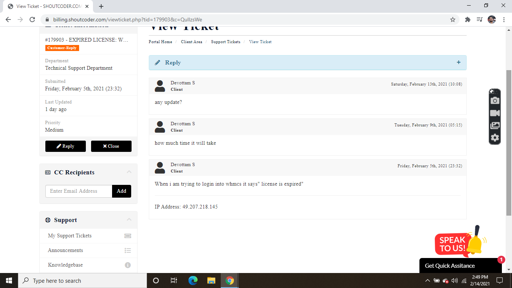Go to Client Area breadcrumb link
This screenshot has width=512, height=288.
(192, 42)
